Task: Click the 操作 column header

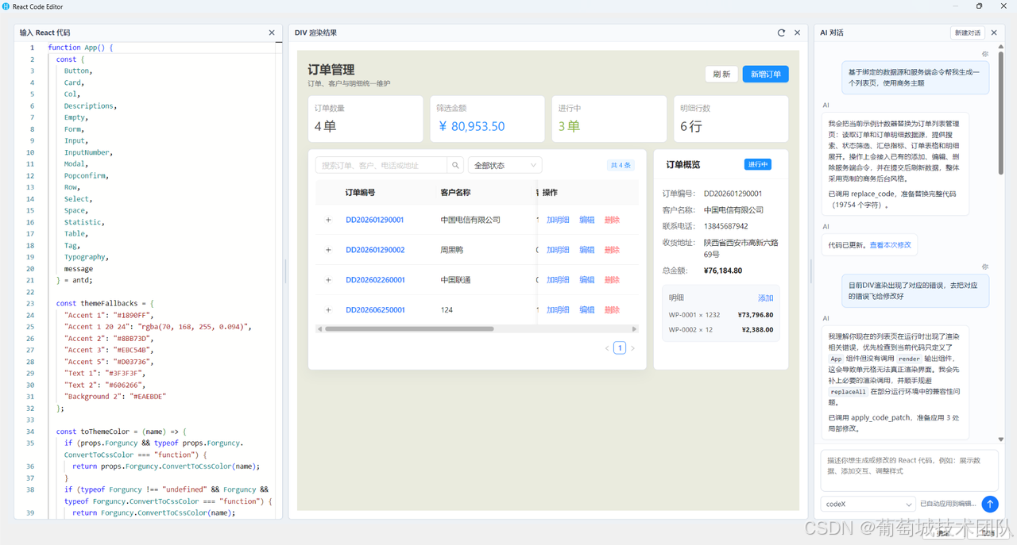Action: pyautogui.click(x=550, y=193)
